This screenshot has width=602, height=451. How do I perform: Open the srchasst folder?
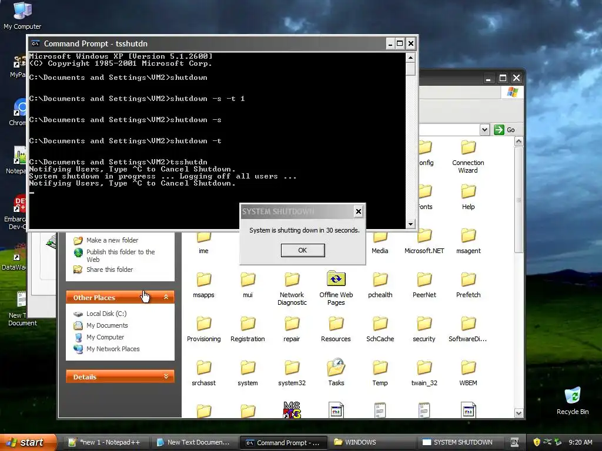(x=203, y=373)
